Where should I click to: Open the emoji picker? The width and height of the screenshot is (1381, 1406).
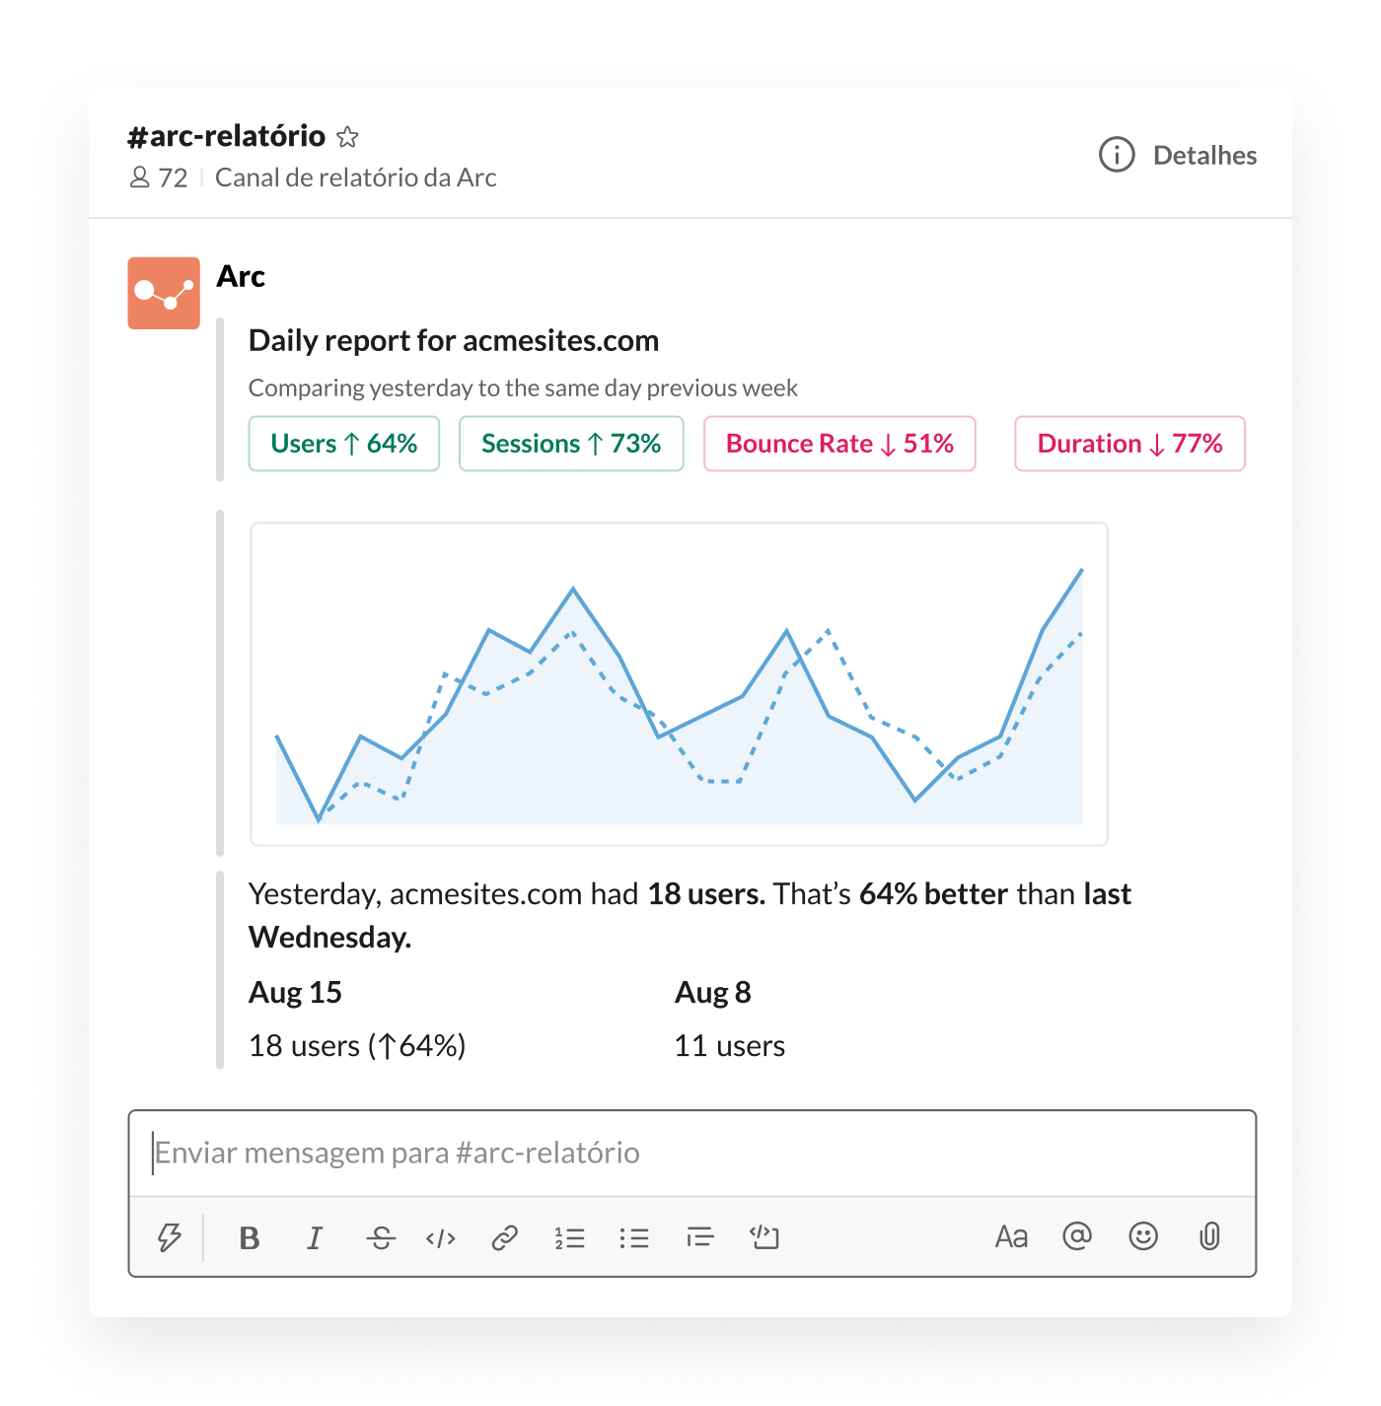(1143, 1236)
